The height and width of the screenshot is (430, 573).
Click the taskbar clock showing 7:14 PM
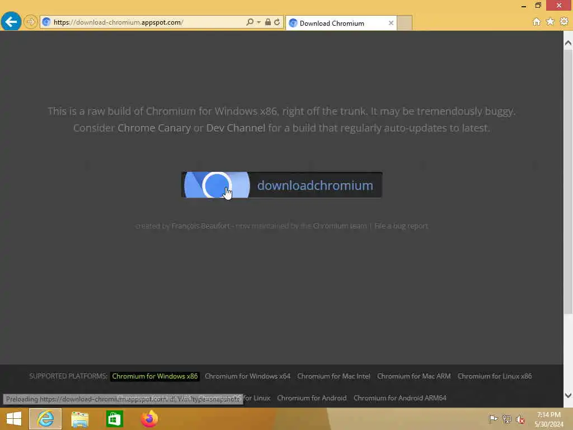pos(548,419)
